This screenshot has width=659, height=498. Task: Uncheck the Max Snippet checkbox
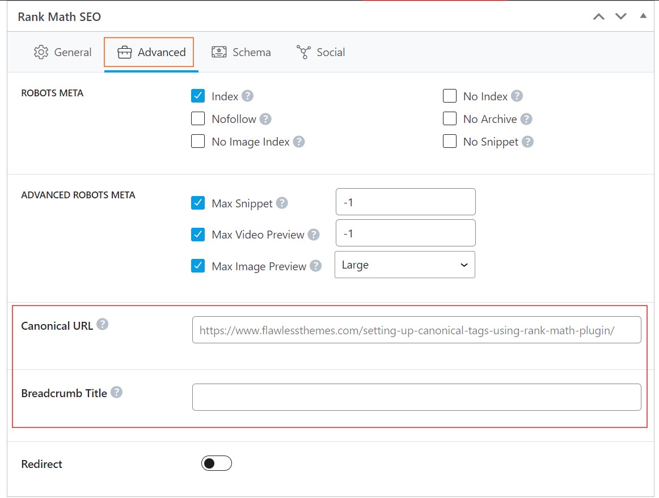198,202
